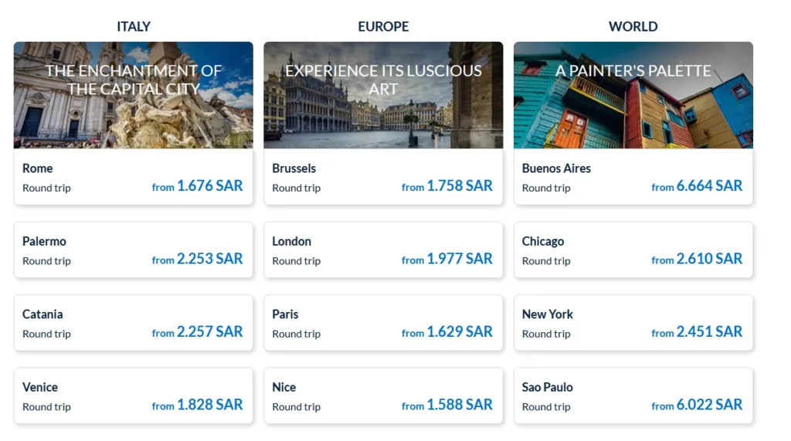Click the 1.676 SAR Rome price
Screen dimensions: 791x441
pos(210,185)
